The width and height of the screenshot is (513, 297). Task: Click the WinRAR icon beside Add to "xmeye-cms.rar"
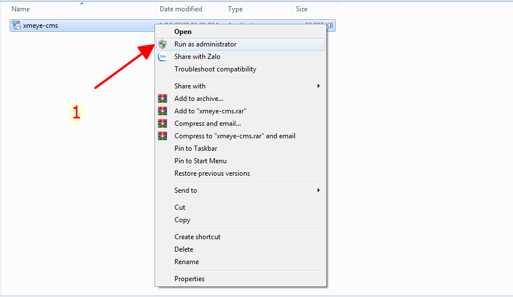(x=162, y=111)
